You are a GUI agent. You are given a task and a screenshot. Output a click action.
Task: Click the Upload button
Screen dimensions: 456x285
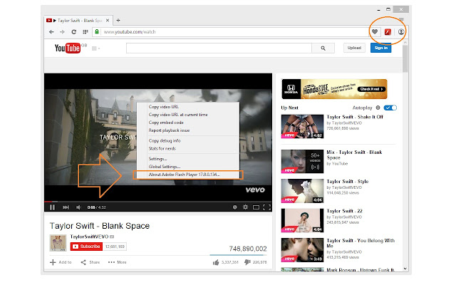click(x=354, y=48)
